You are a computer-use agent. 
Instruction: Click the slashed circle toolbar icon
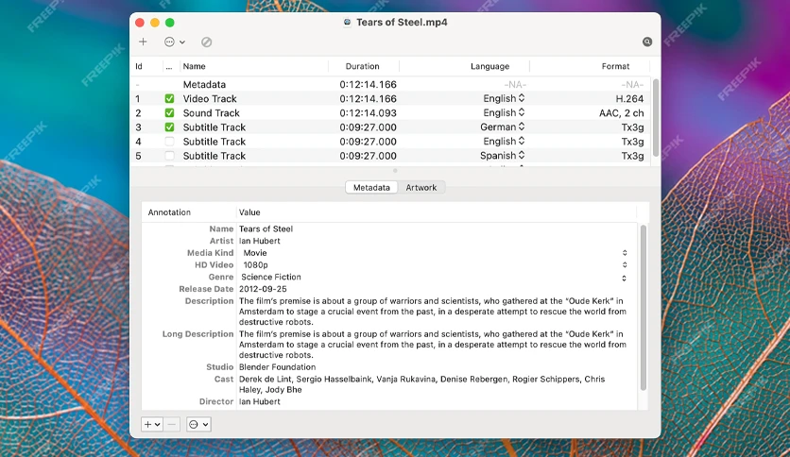207,42
